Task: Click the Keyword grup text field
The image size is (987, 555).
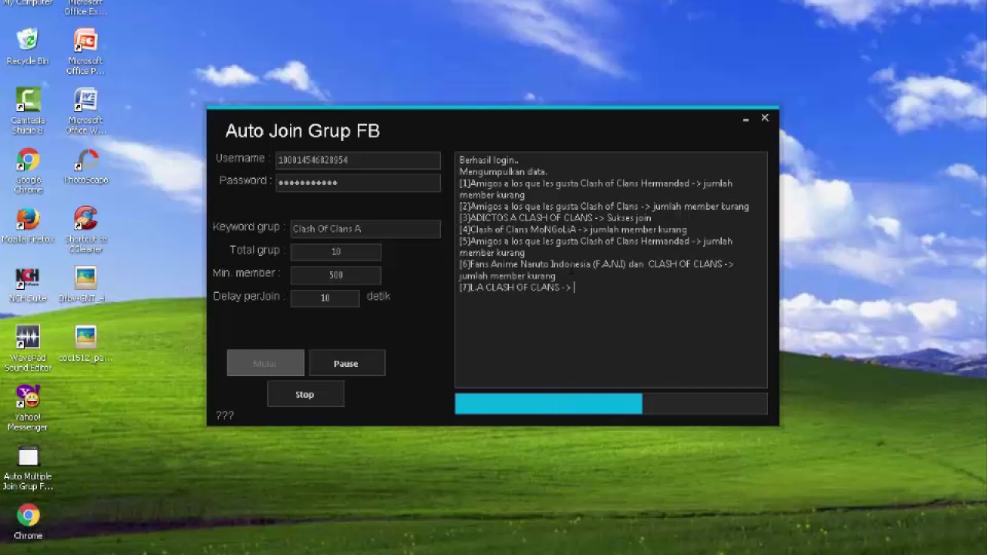Action: (x=365, y=228)
